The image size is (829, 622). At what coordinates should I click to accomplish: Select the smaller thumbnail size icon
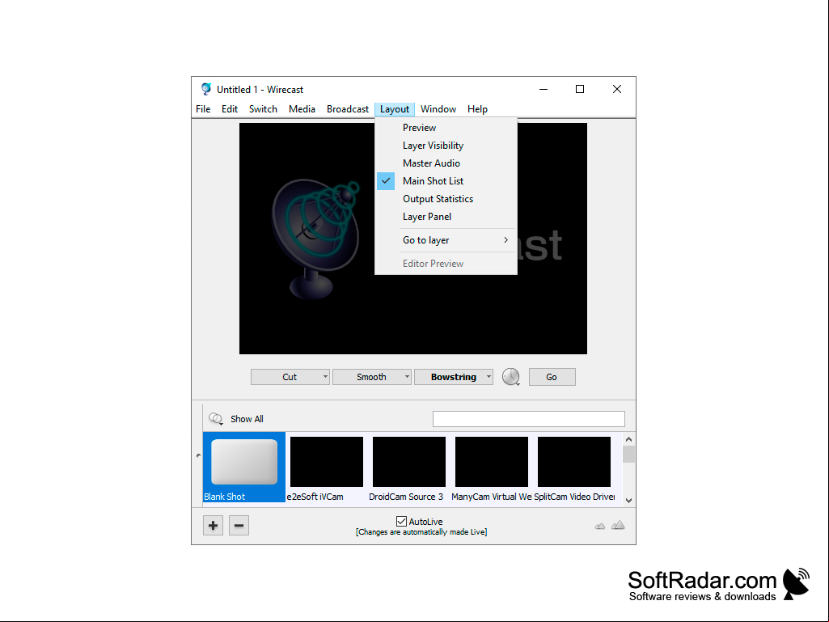(x=599, y=526)
